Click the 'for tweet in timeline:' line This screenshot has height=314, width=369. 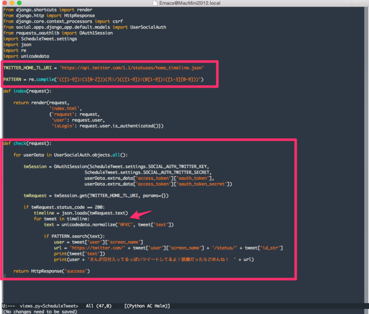pos(62,219)
